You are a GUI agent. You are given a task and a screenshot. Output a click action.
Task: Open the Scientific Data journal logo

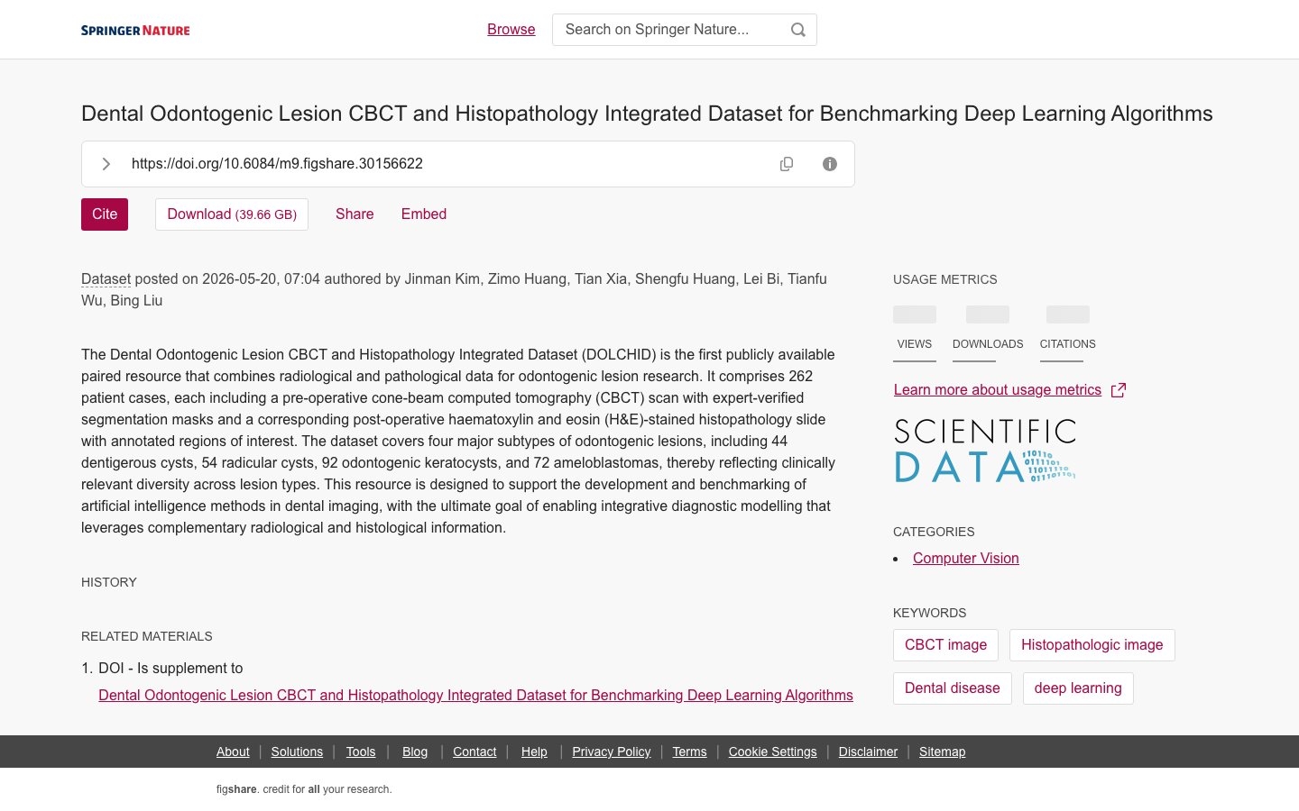985,451
